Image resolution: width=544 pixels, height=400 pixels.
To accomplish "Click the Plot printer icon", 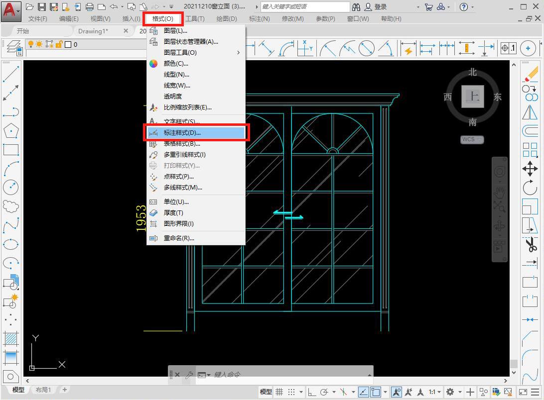I will point(90,7).
